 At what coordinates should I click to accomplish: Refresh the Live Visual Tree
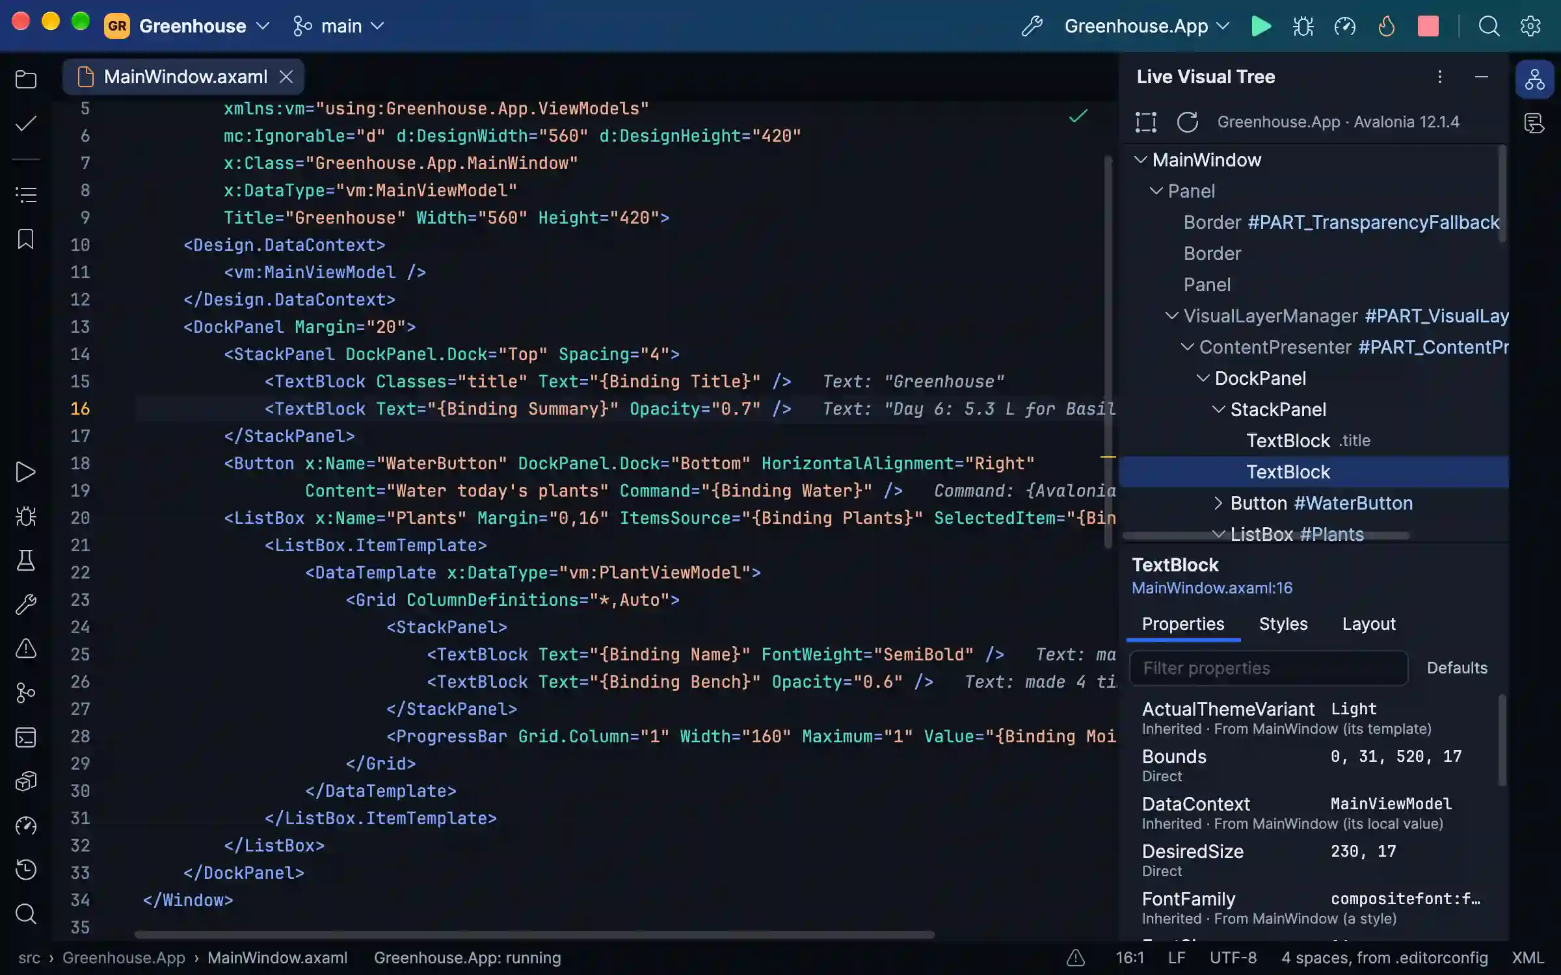[x=1187, y=122]
